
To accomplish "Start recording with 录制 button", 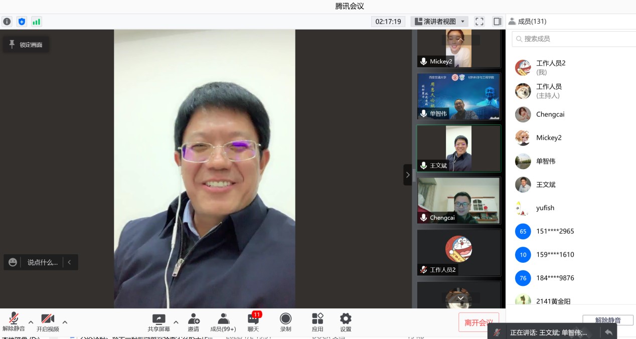I will 285,322.
